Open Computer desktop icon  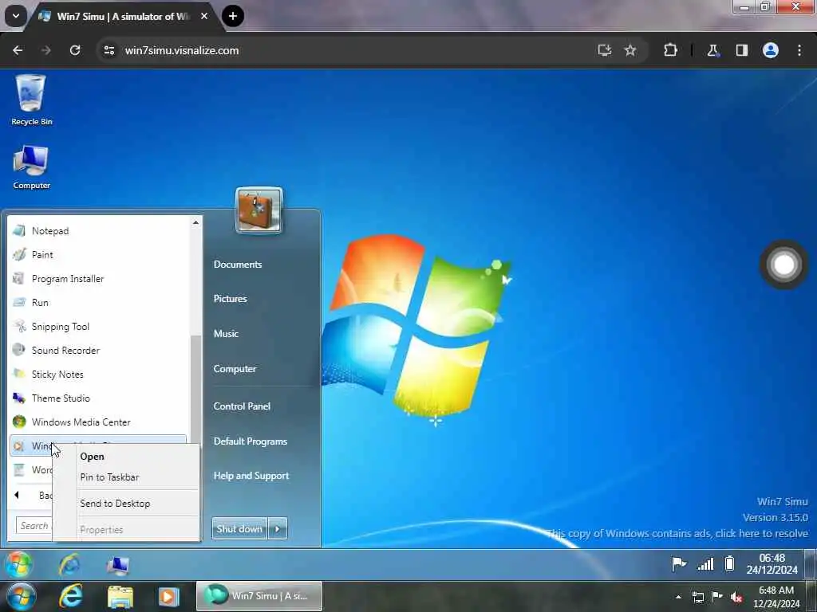(x=31, y=167)
